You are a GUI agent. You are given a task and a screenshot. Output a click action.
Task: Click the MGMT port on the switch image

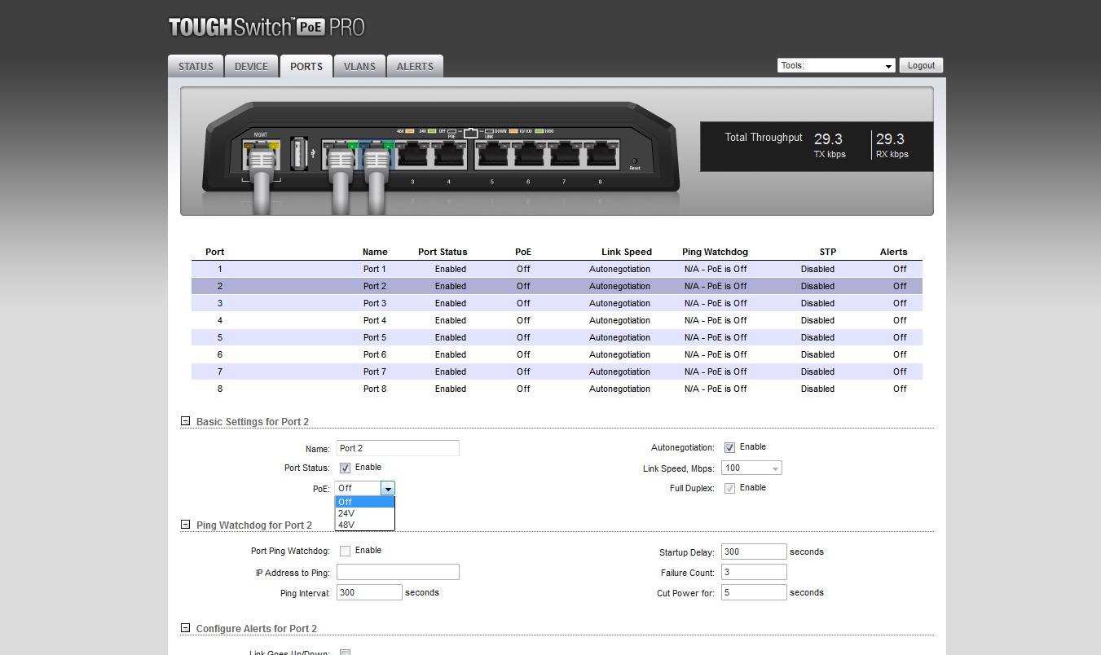click(x=261, y=154)
